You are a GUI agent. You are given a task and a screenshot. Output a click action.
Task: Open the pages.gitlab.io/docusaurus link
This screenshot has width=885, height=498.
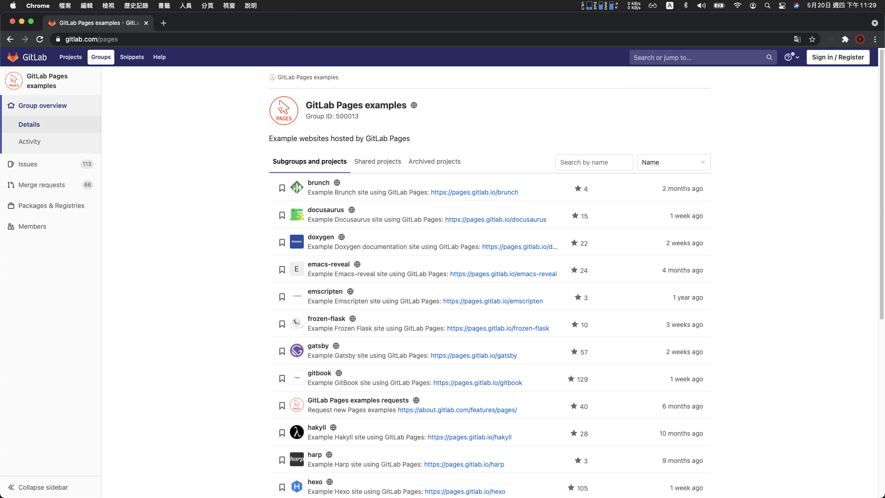click(x=496, y=219)
